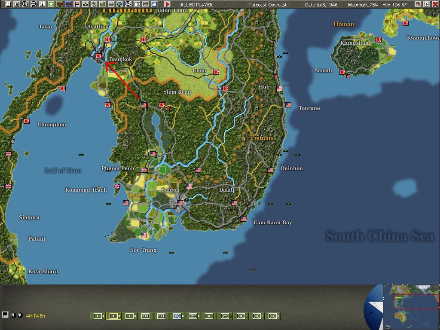Click the 'Tavoy' map label
The image size is (440, 330).
point(46,27)
